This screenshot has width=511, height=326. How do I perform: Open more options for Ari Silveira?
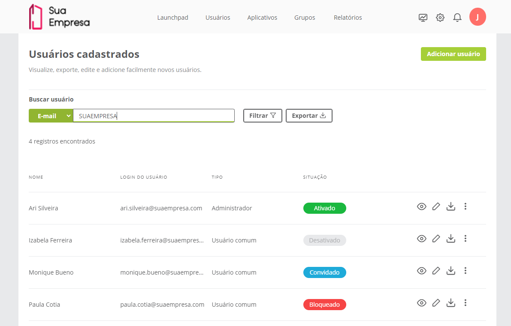[x=466, y=206]
